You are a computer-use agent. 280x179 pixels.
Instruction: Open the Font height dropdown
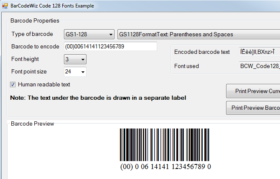click(x=75, y=59)
